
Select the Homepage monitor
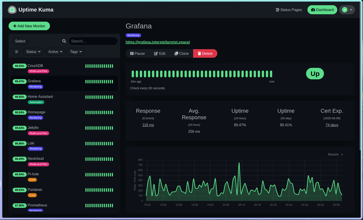pyautogui.click(x=64, y=114)
